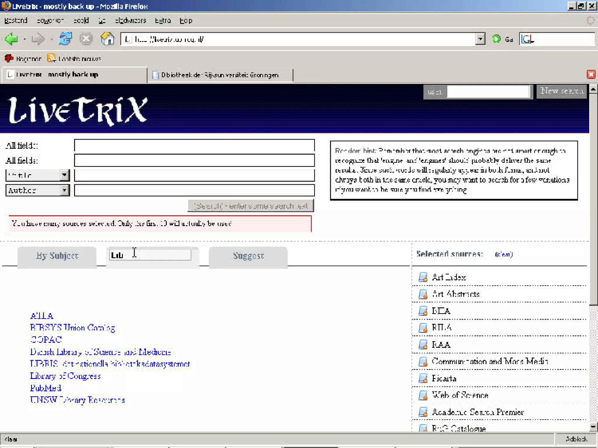The height and width of the screenshot is (448, 598).
Task: Click the red close tab icon
Action: click(x=591, y=75)
